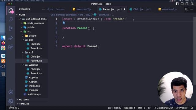Click unsaved dot on Parent.jsx tab
This screenshot has height=110, width=196.
click(x=125, y=9)
